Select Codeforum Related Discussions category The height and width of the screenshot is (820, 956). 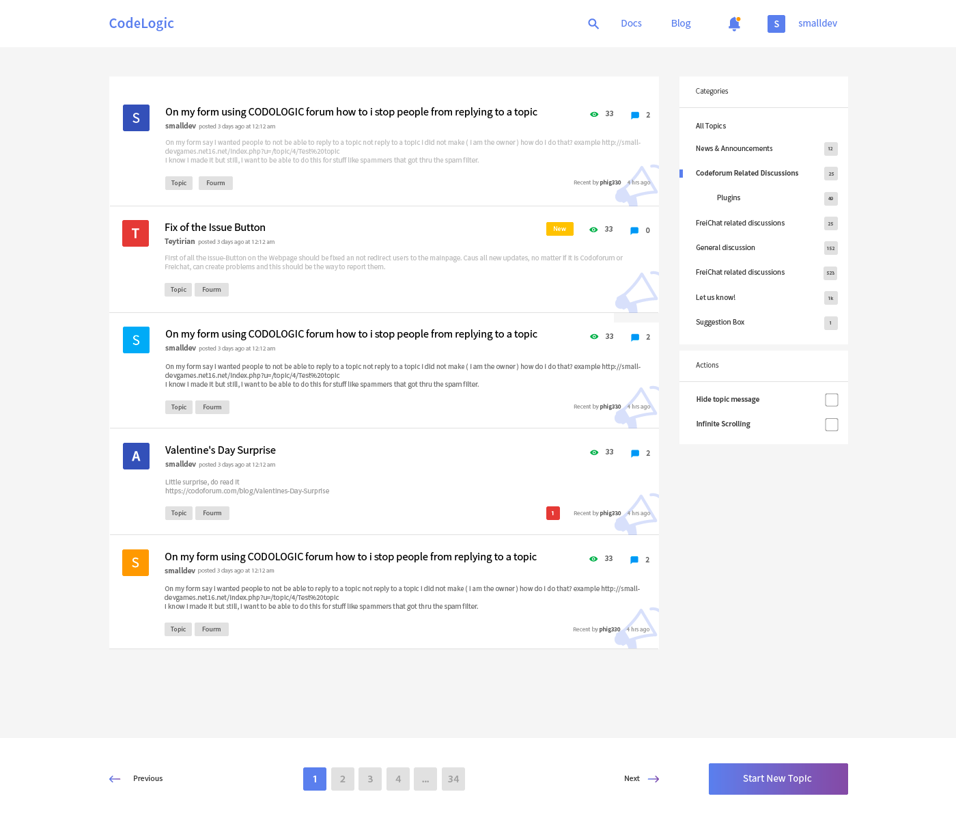click(747, 173)
